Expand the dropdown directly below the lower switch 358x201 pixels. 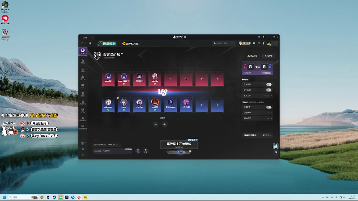257,113
